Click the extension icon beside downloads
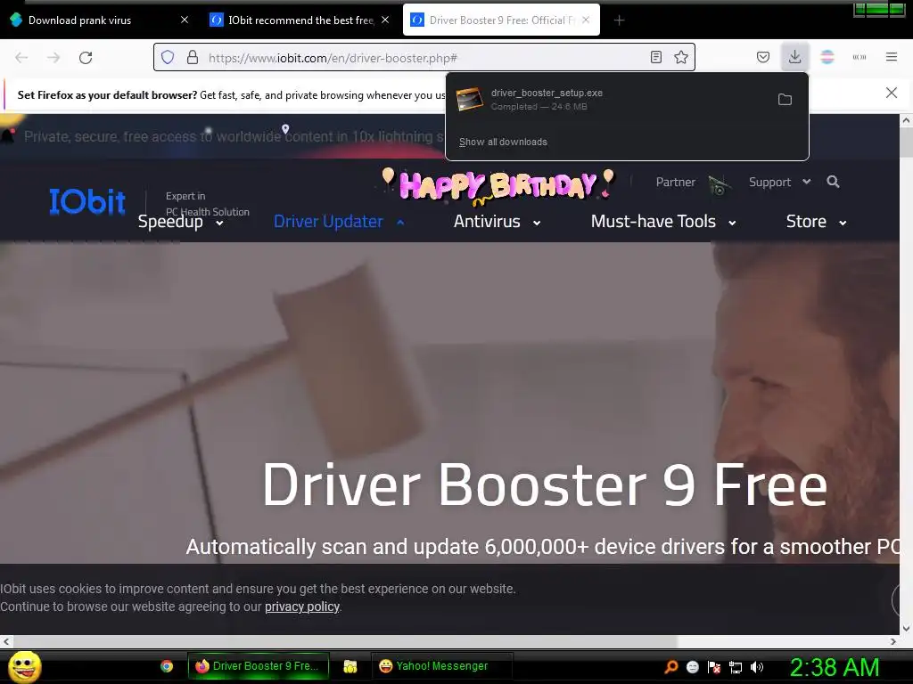This screenshot has height=684, width=913. pos(827,57)
